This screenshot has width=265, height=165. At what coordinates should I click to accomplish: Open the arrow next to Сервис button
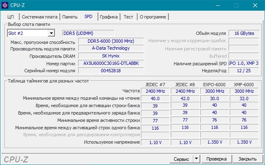196,159
